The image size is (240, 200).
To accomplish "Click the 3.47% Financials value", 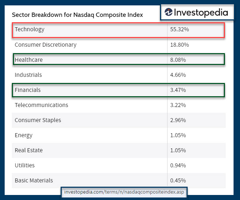I will click(x=178, y=90).
